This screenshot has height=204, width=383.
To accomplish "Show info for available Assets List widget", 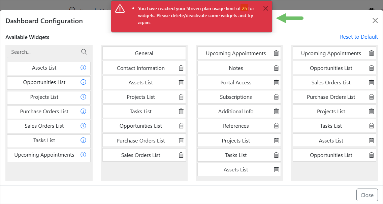I will tap(83, 68).
